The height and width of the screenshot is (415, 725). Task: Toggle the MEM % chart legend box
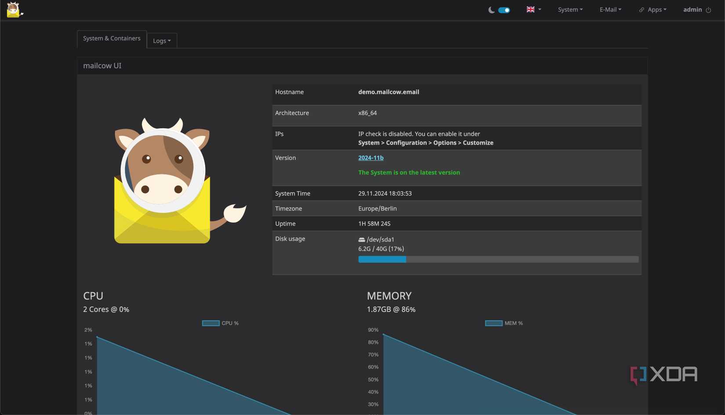pyautogui.click(x=493, y=323)
